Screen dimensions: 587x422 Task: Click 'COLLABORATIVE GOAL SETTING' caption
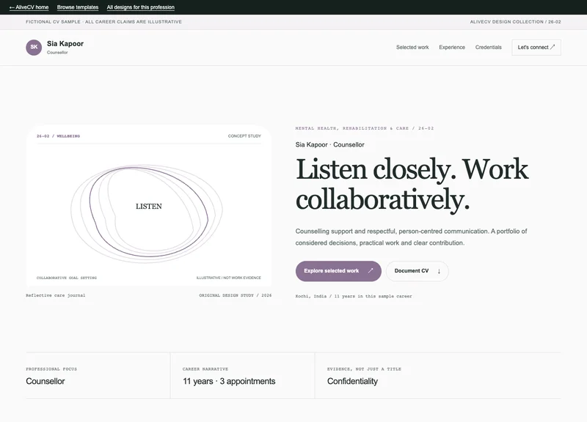pos(67,278)
